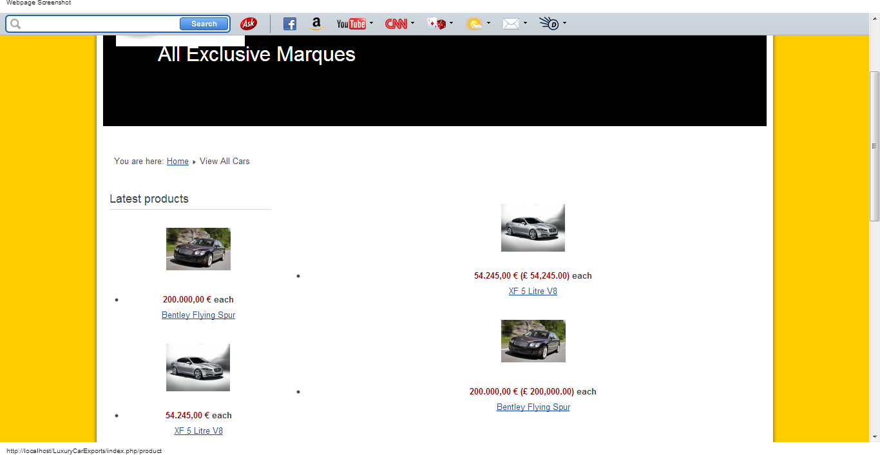Click silver Jaguar XF thumbnail in main list

pos(533,228)
